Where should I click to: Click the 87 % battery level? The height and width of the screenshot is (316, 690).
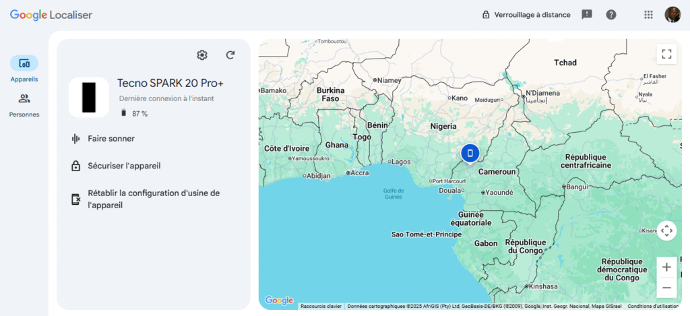click(140, 114)
